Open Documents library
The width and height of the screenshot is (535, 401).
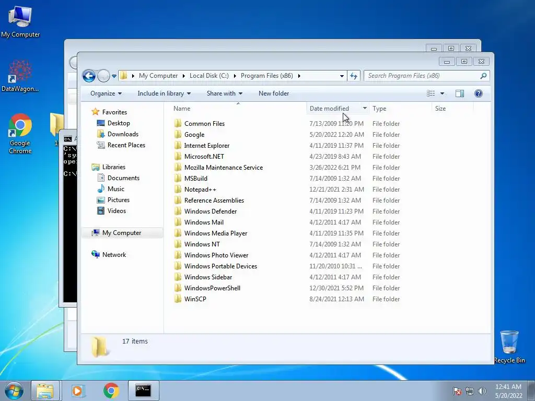[x=123, y=178]
